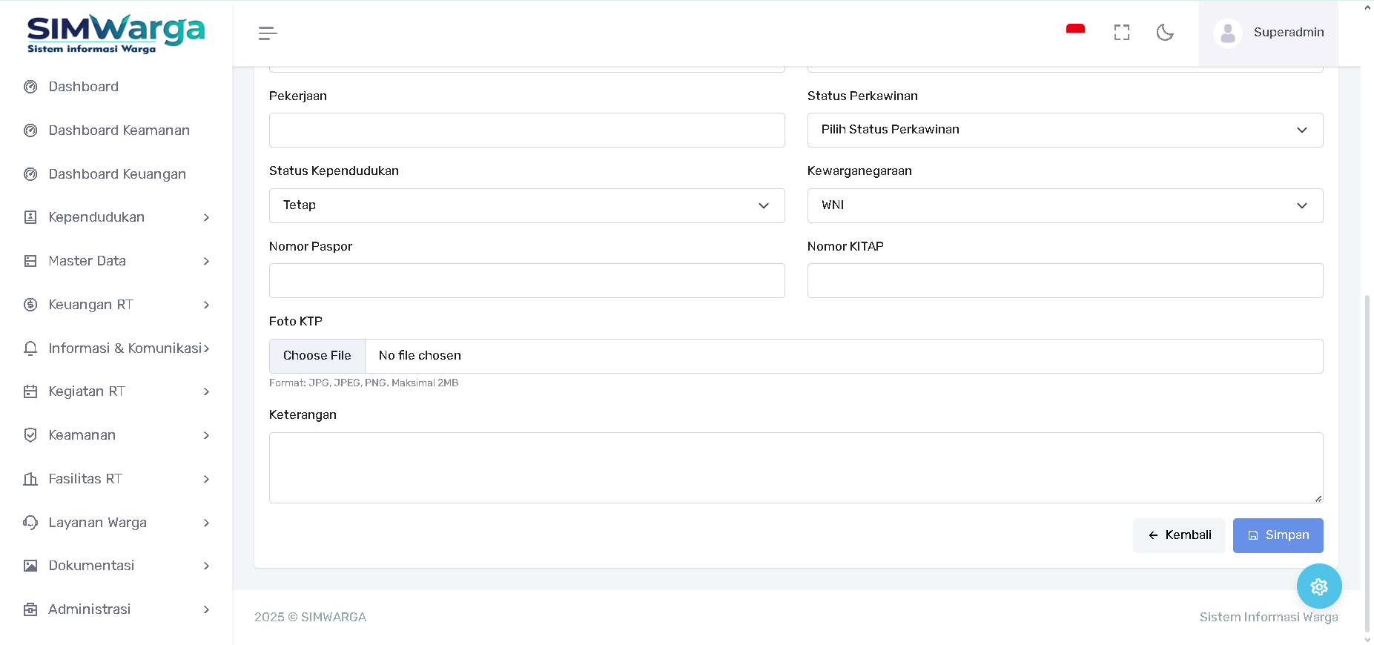Open the floating settings gear button
Image resolution: width=1374 pixels, height=645 pixels.
pos(1318,586)
